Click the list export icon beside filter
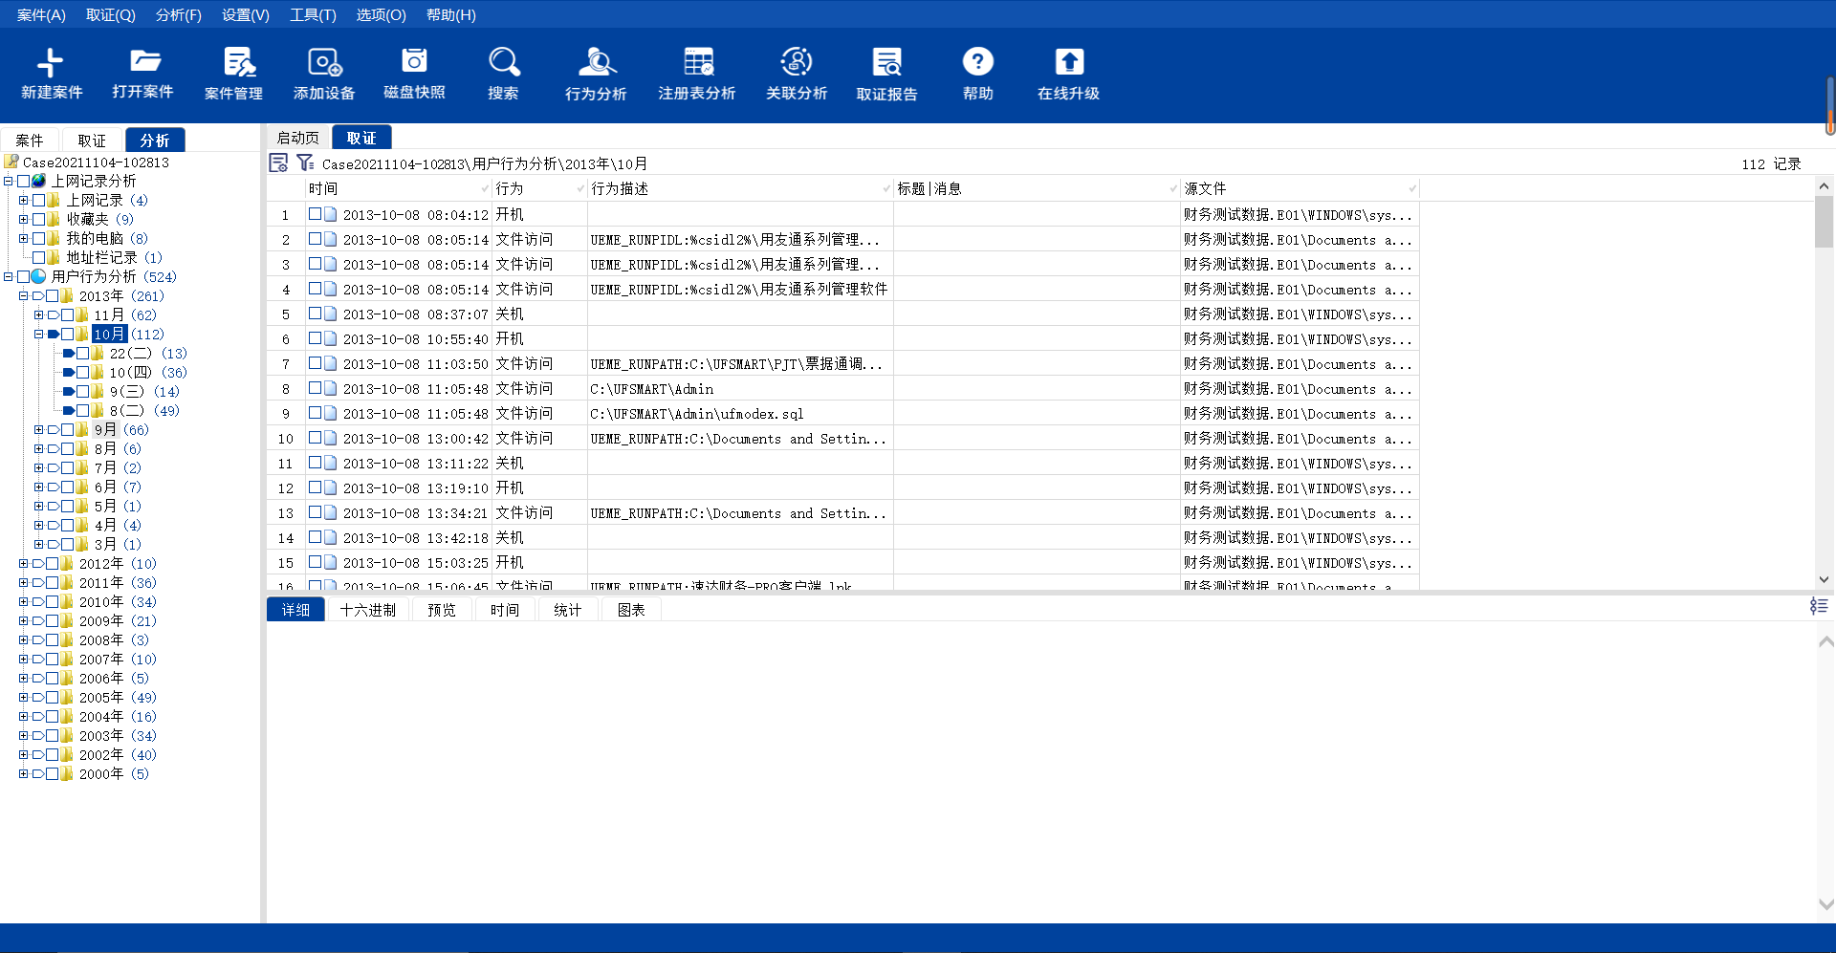The image size is (1836, 953). [278, 163]
